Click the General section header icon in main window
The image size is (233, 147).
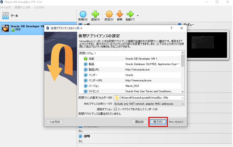pyautogui.click(x=80, y=24)
